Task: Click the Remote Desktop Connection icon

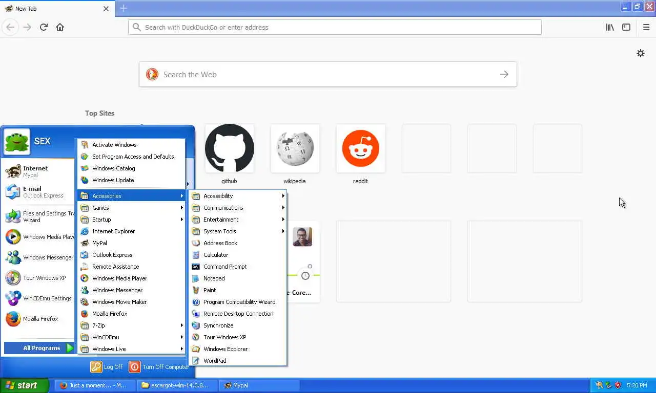Action: [x=196, y=314]
